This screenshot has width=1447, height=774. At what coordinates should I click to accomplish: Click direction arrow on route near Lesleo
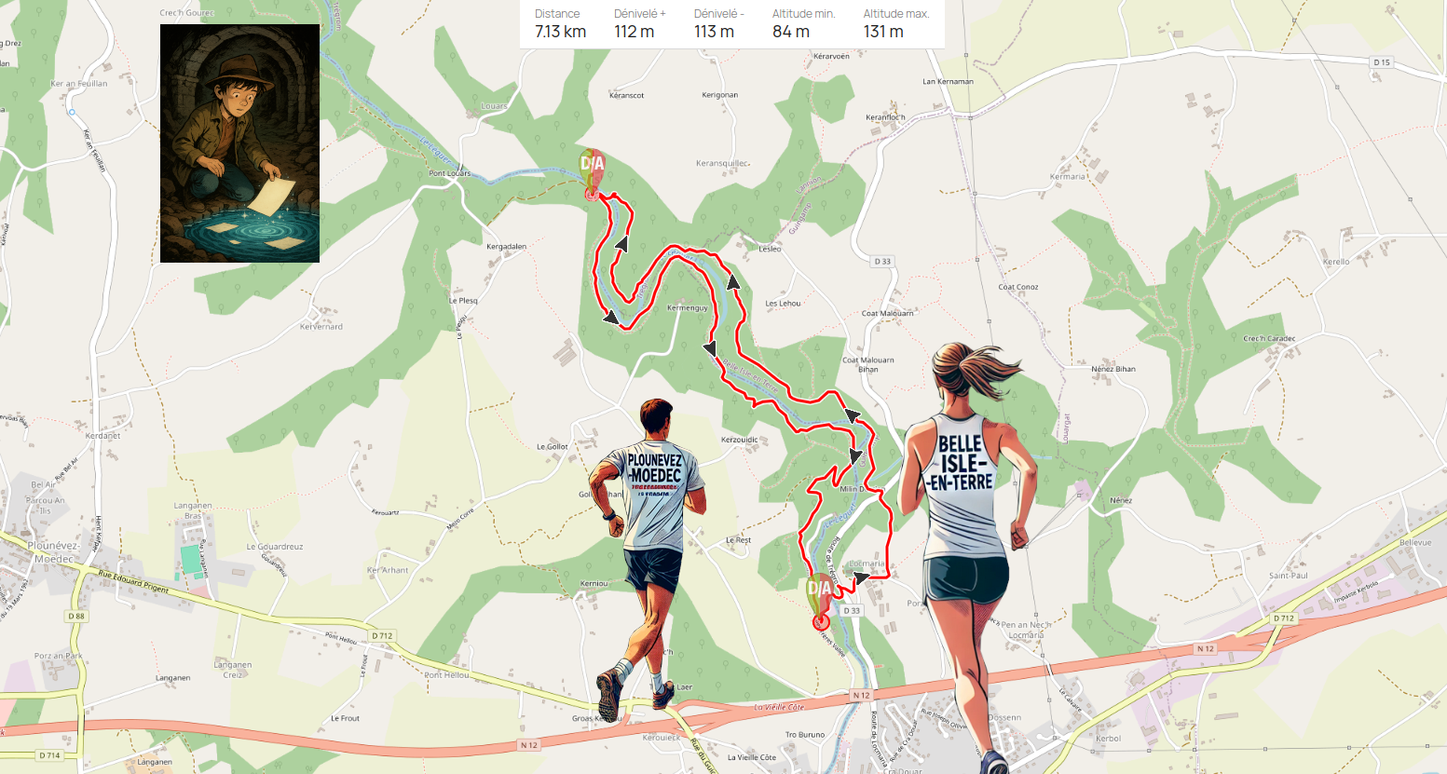(733, 281)
